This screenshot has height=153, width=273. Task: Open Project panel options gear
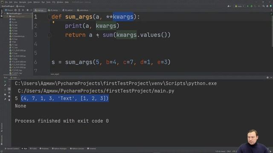coord(27,10)
